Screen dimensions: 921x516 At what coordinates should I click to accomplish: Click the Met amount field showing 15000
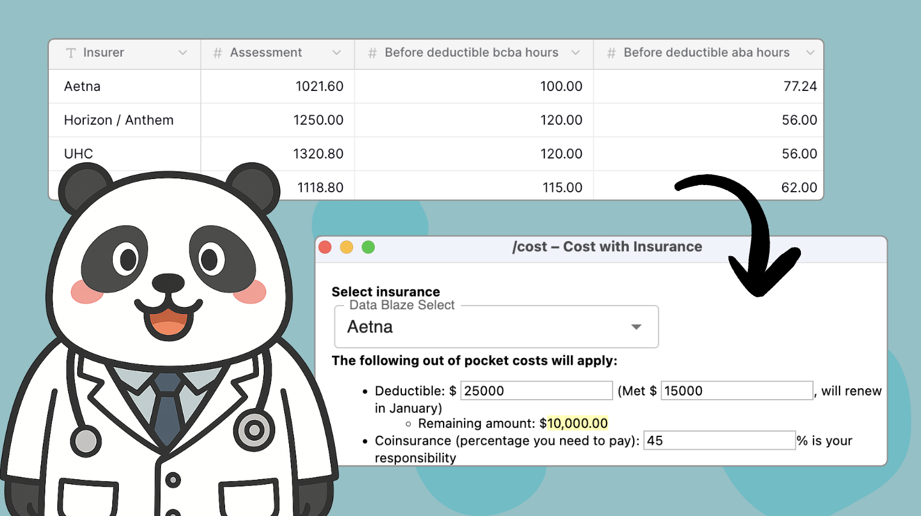pos(737,391)
